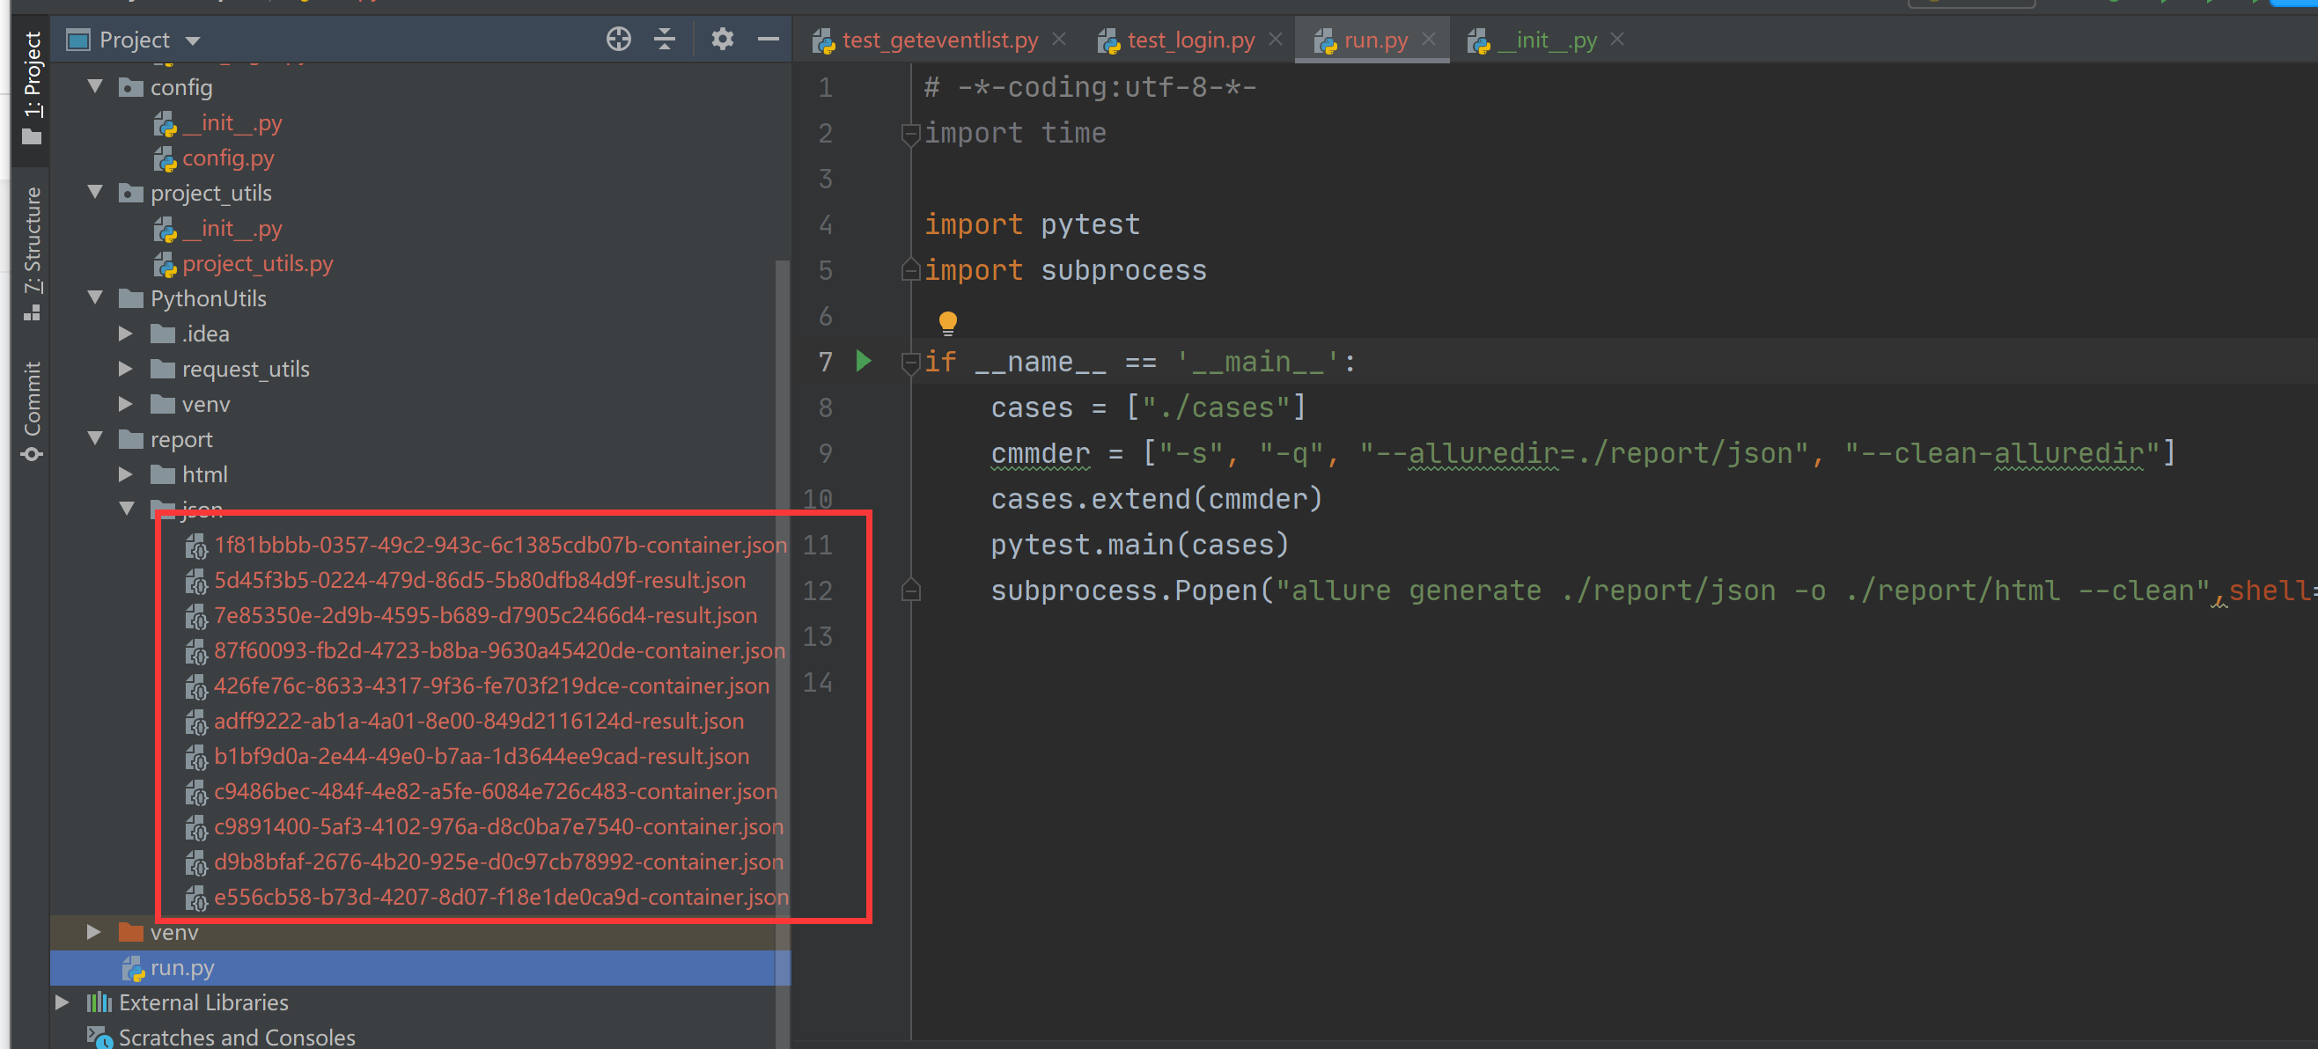Close the run.py editor tab
This screenshot has width=2318, height=1049.
click(x=1428, y=40)
